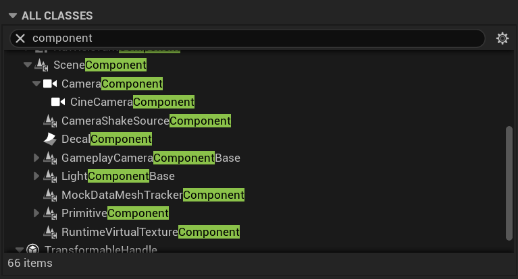The height and width of the screenshot is (279, 518).
Task: Click into the class search field
Action: tap(257, 38)
